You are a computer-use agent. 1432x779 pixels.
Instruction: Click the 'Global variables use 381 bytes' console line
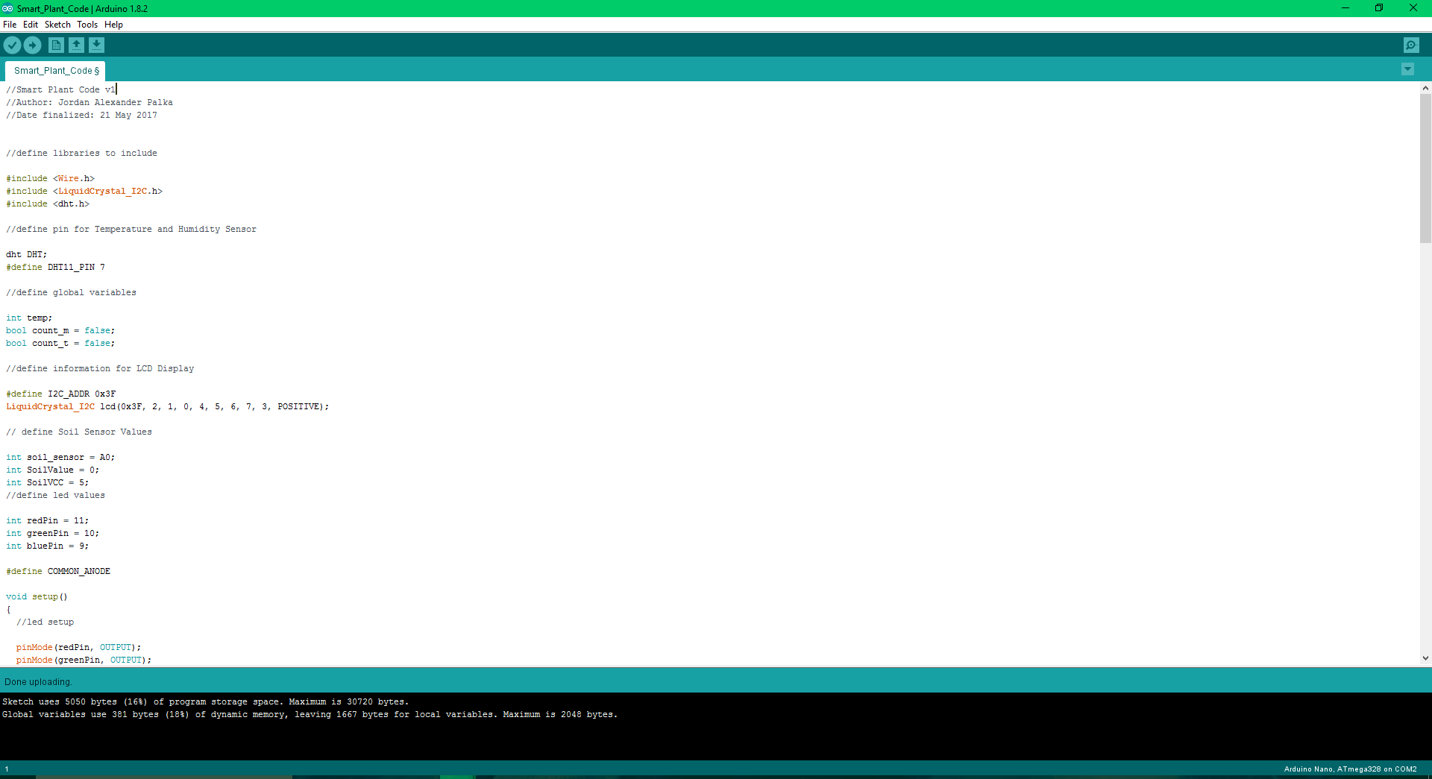[x=310, y=714]
